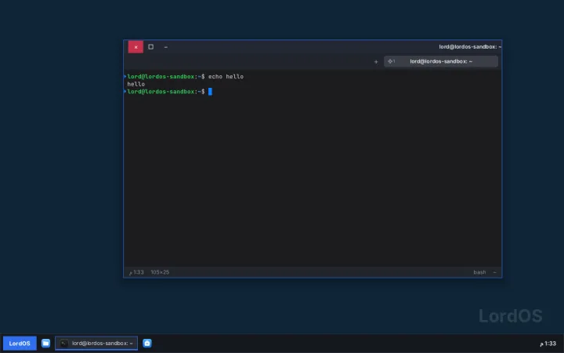This screenshot has height=353, width=564.
Task: Click the blue terminal cursor block
Action: tap(210, 92)
